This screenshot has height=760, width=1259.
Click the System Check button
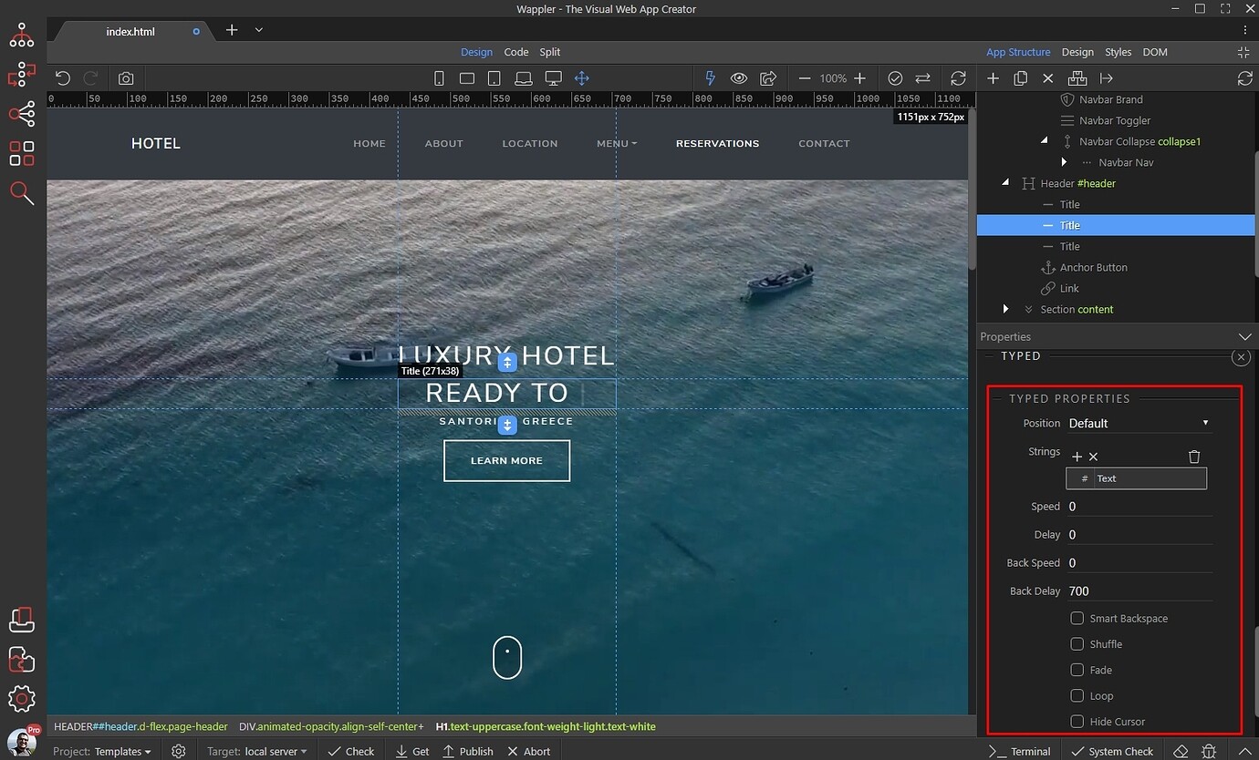(x=1112, y=751)
